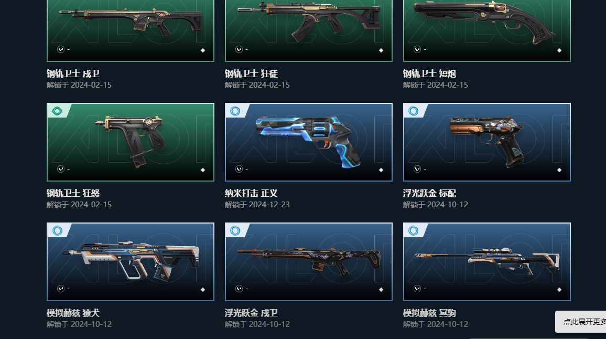Click the blue tier badge on 模拟赫兹 冥驹 card

[413, 231]
